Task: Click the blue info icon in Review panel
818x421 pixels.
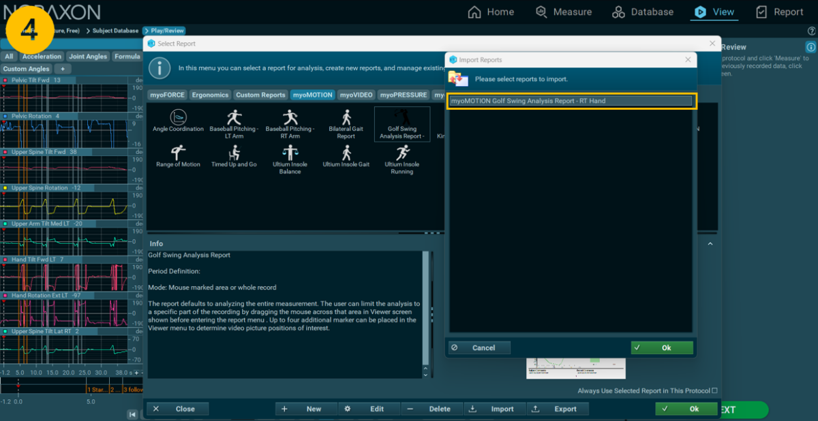Action: [811, 47]
